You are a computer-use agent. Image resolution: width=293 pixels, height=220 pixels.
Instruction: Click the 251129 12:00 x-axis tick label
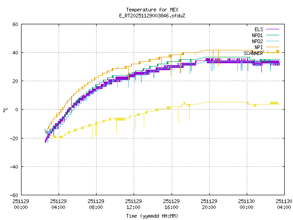click(133, 204)
